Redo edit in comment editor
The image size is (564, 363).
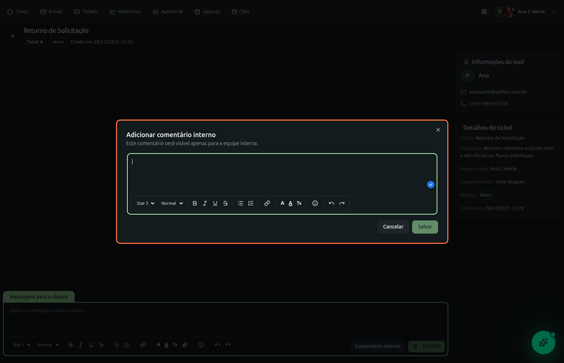click(x=342, y=203)
